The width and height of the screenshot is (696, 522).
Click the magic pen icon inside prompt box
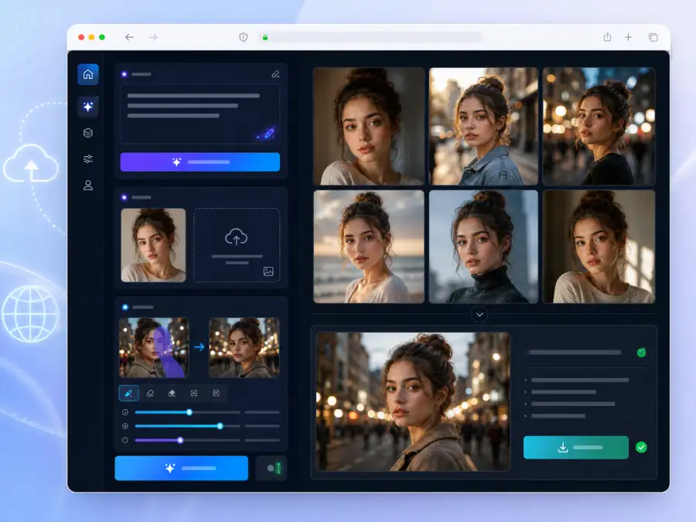pyautogui.click(x=268, y=134)
